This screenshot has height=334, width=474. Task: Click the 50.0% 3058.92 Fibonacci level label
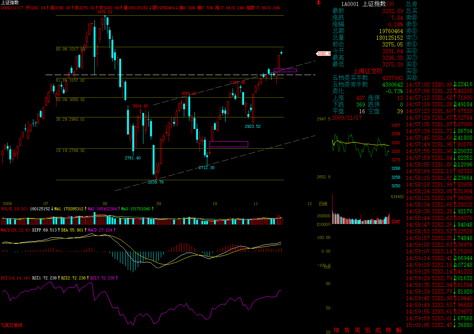tap(71, 100)
